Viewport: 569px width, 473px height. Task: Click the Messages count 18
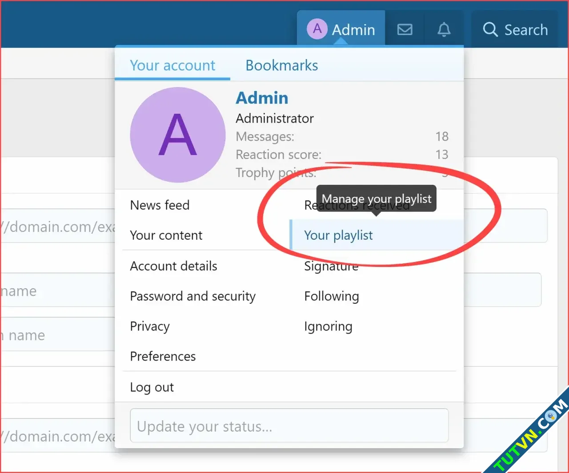click(441, 137)
